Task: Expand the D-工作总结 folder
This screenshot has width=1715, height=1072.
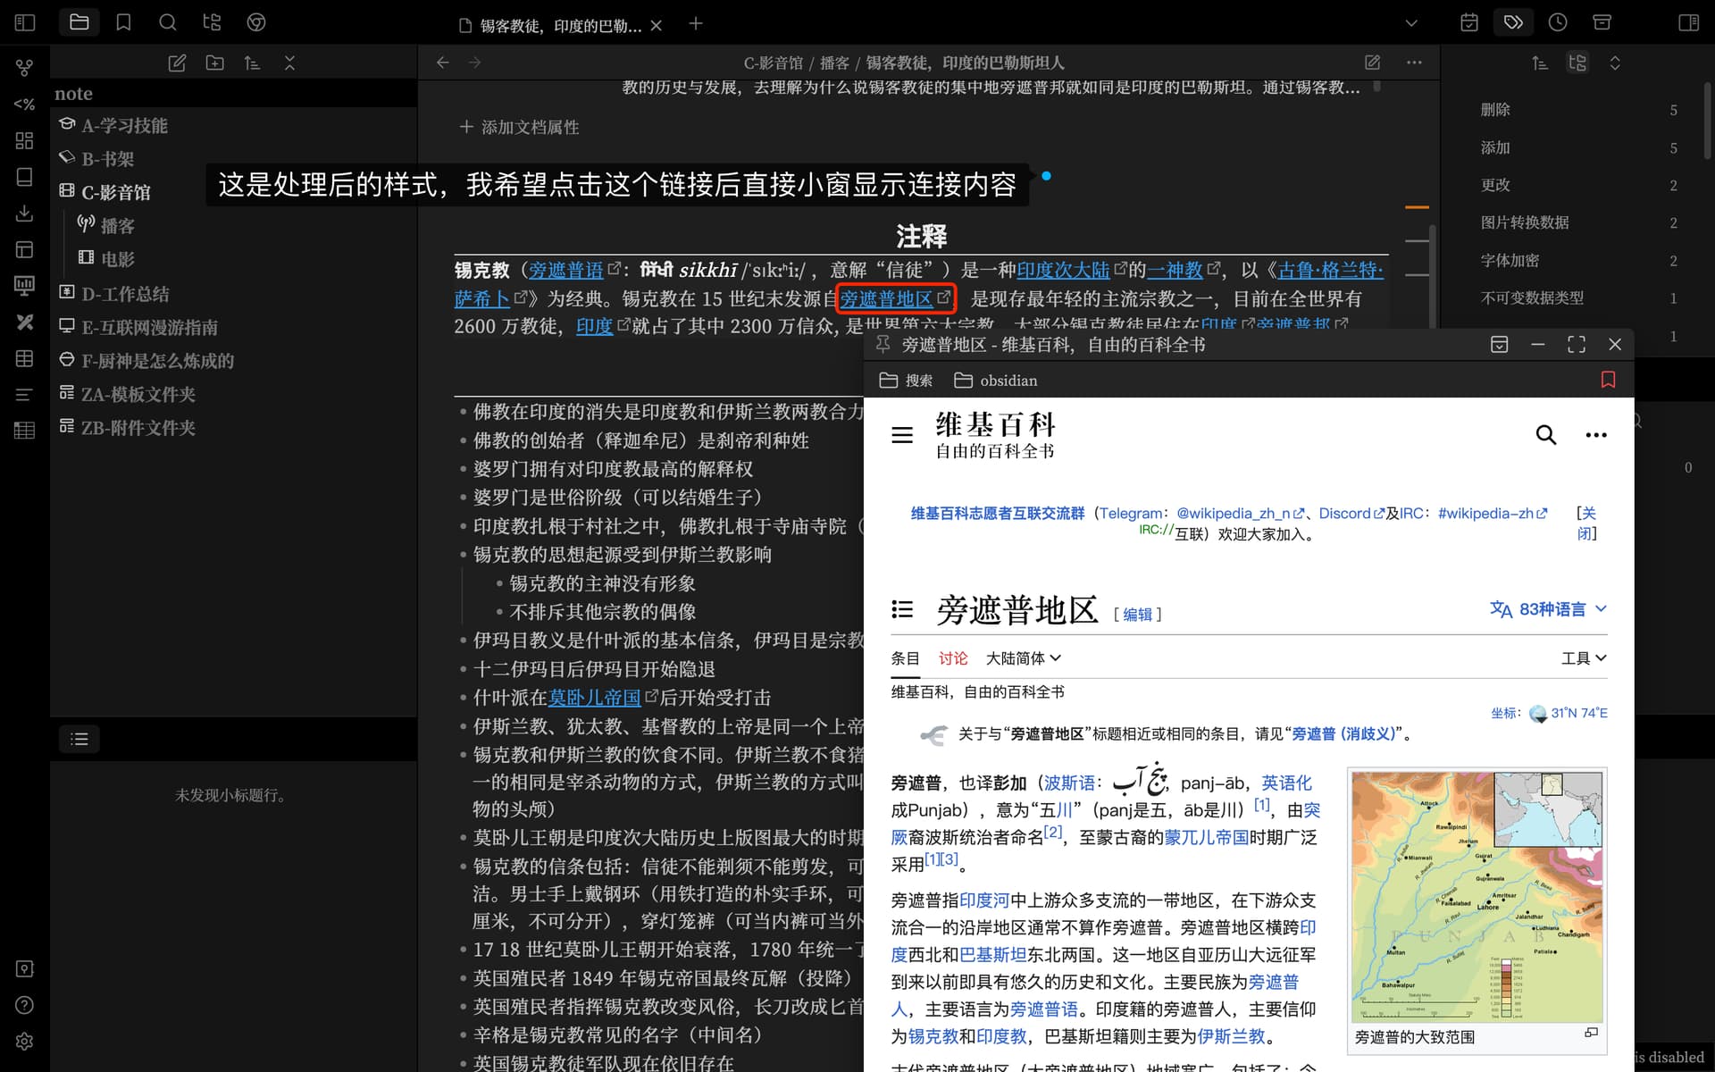Action: coord(125,294)
